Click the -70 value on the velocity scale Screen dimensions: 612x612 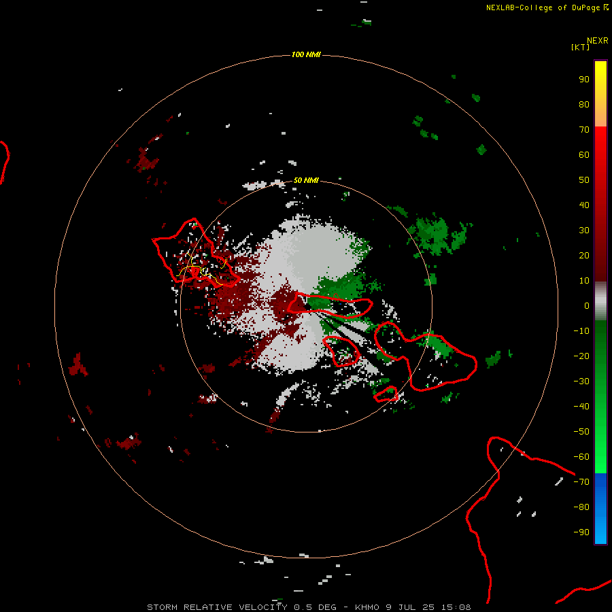pos(581,482)
